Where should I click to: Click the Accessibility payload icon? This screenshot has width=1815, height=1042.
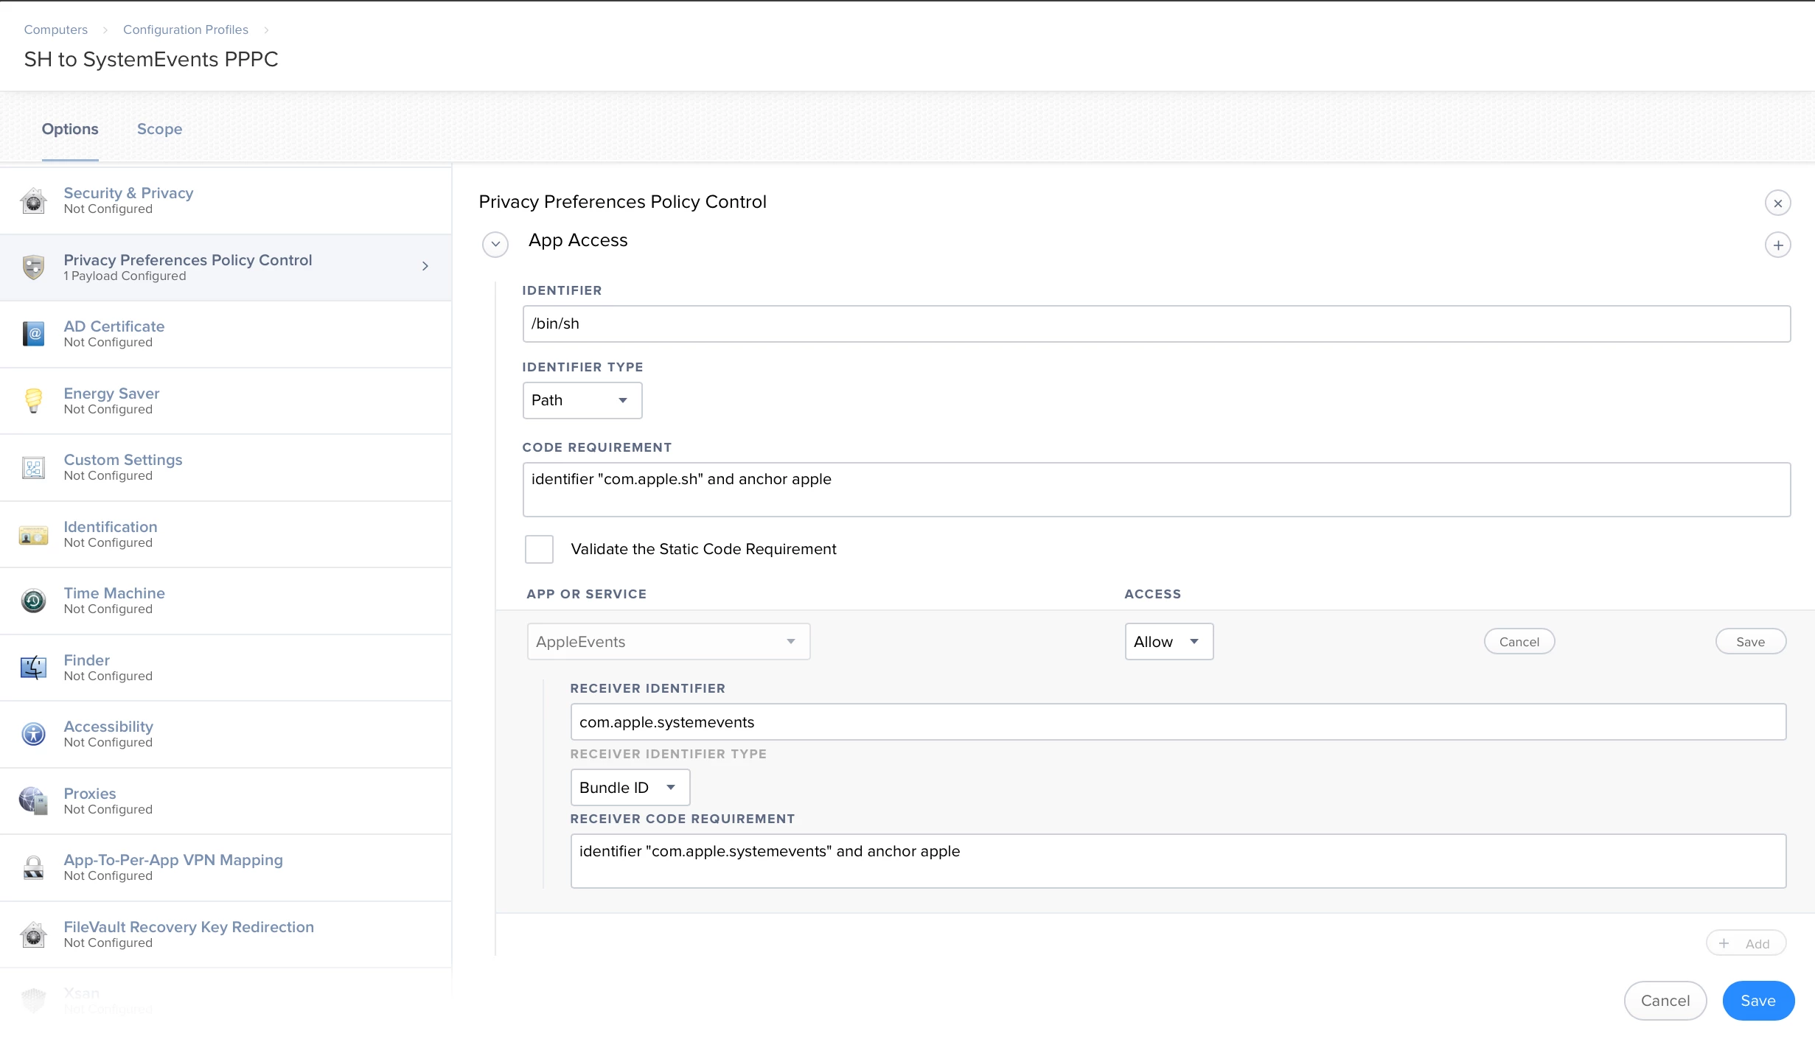pyautogui.click(x=33, y=734)
